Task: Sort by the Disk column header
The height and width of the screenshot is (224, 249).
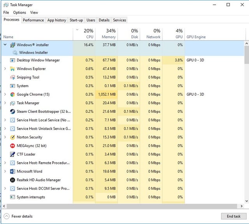Action: [129, 34]
